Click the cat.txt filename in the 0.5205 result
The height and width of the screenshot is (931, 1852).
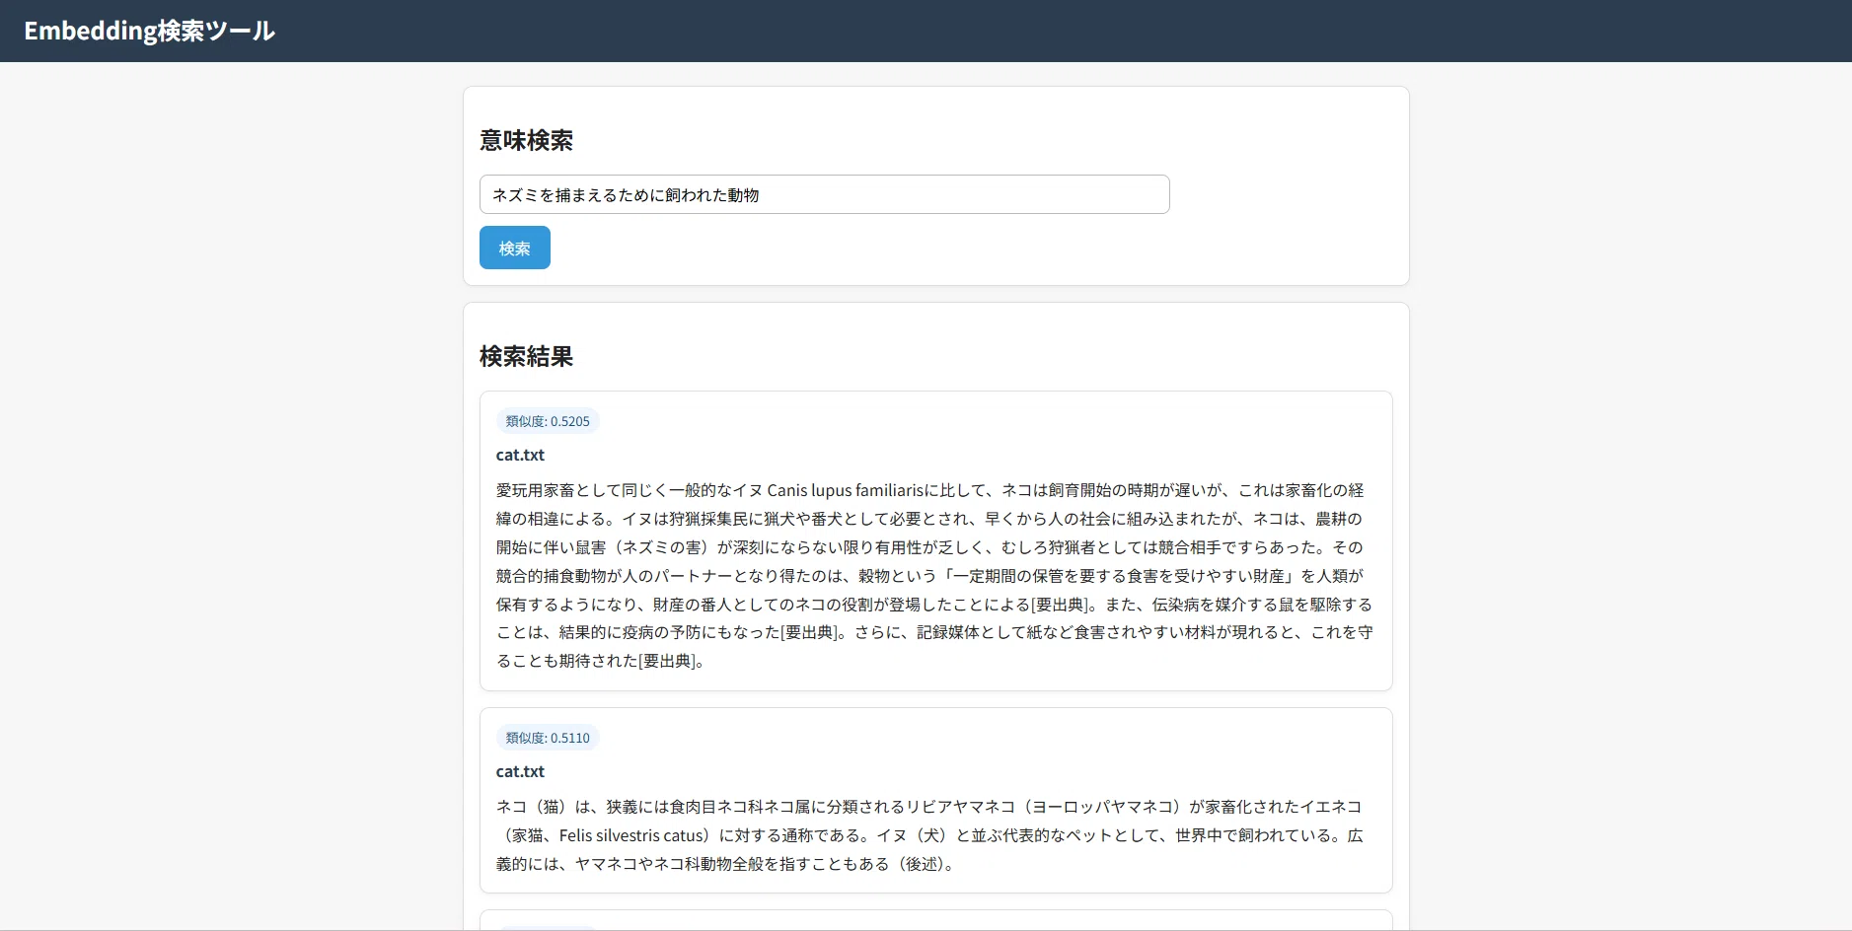click(520, 455)
